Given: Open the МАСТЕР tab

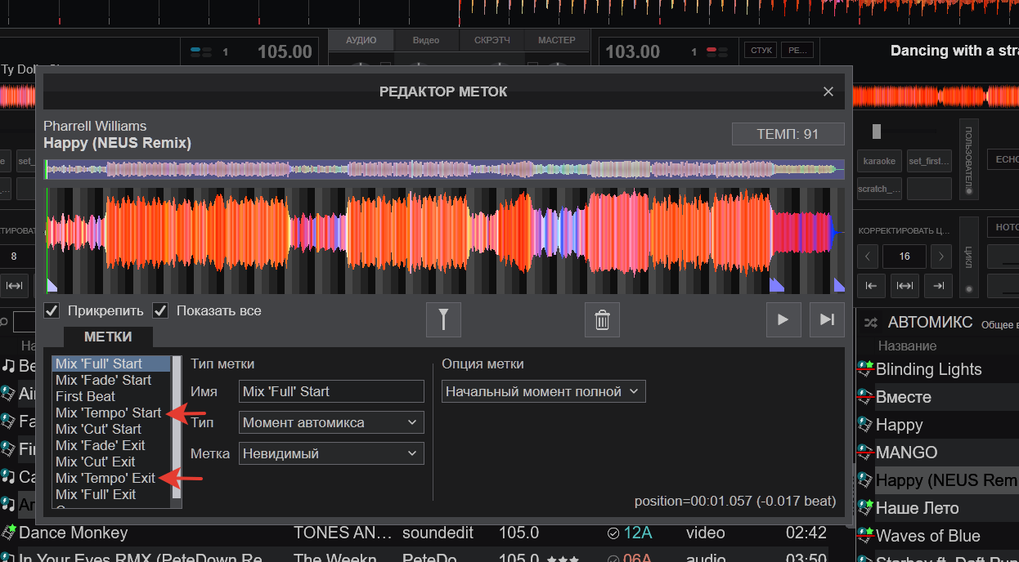Looking at the screenshot, I should pyautogui.click(x=557, y=40).
